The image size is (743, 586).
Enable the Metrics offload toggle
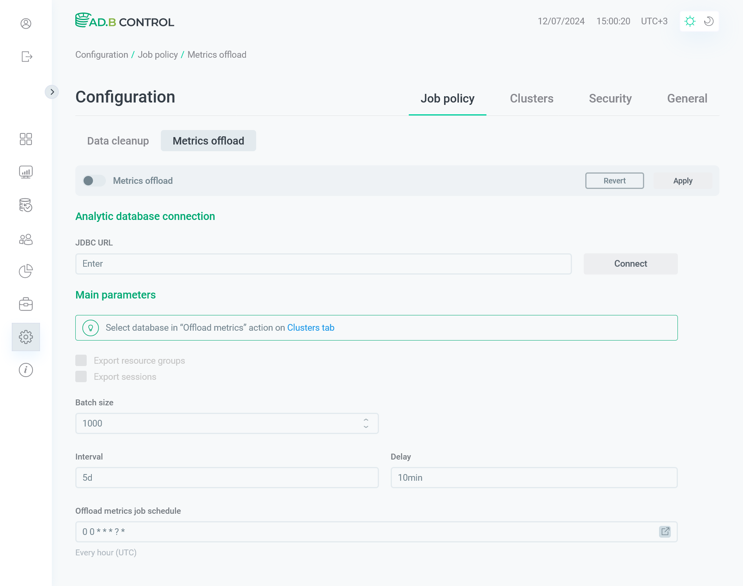click(x=94, y=181)
